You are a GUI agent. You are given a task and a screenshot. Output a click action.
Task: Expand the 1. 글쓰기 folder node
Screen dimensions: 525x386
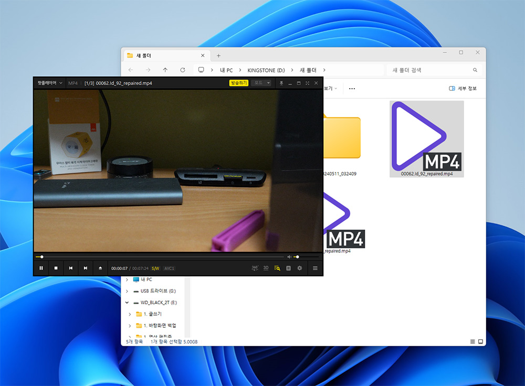130,314
